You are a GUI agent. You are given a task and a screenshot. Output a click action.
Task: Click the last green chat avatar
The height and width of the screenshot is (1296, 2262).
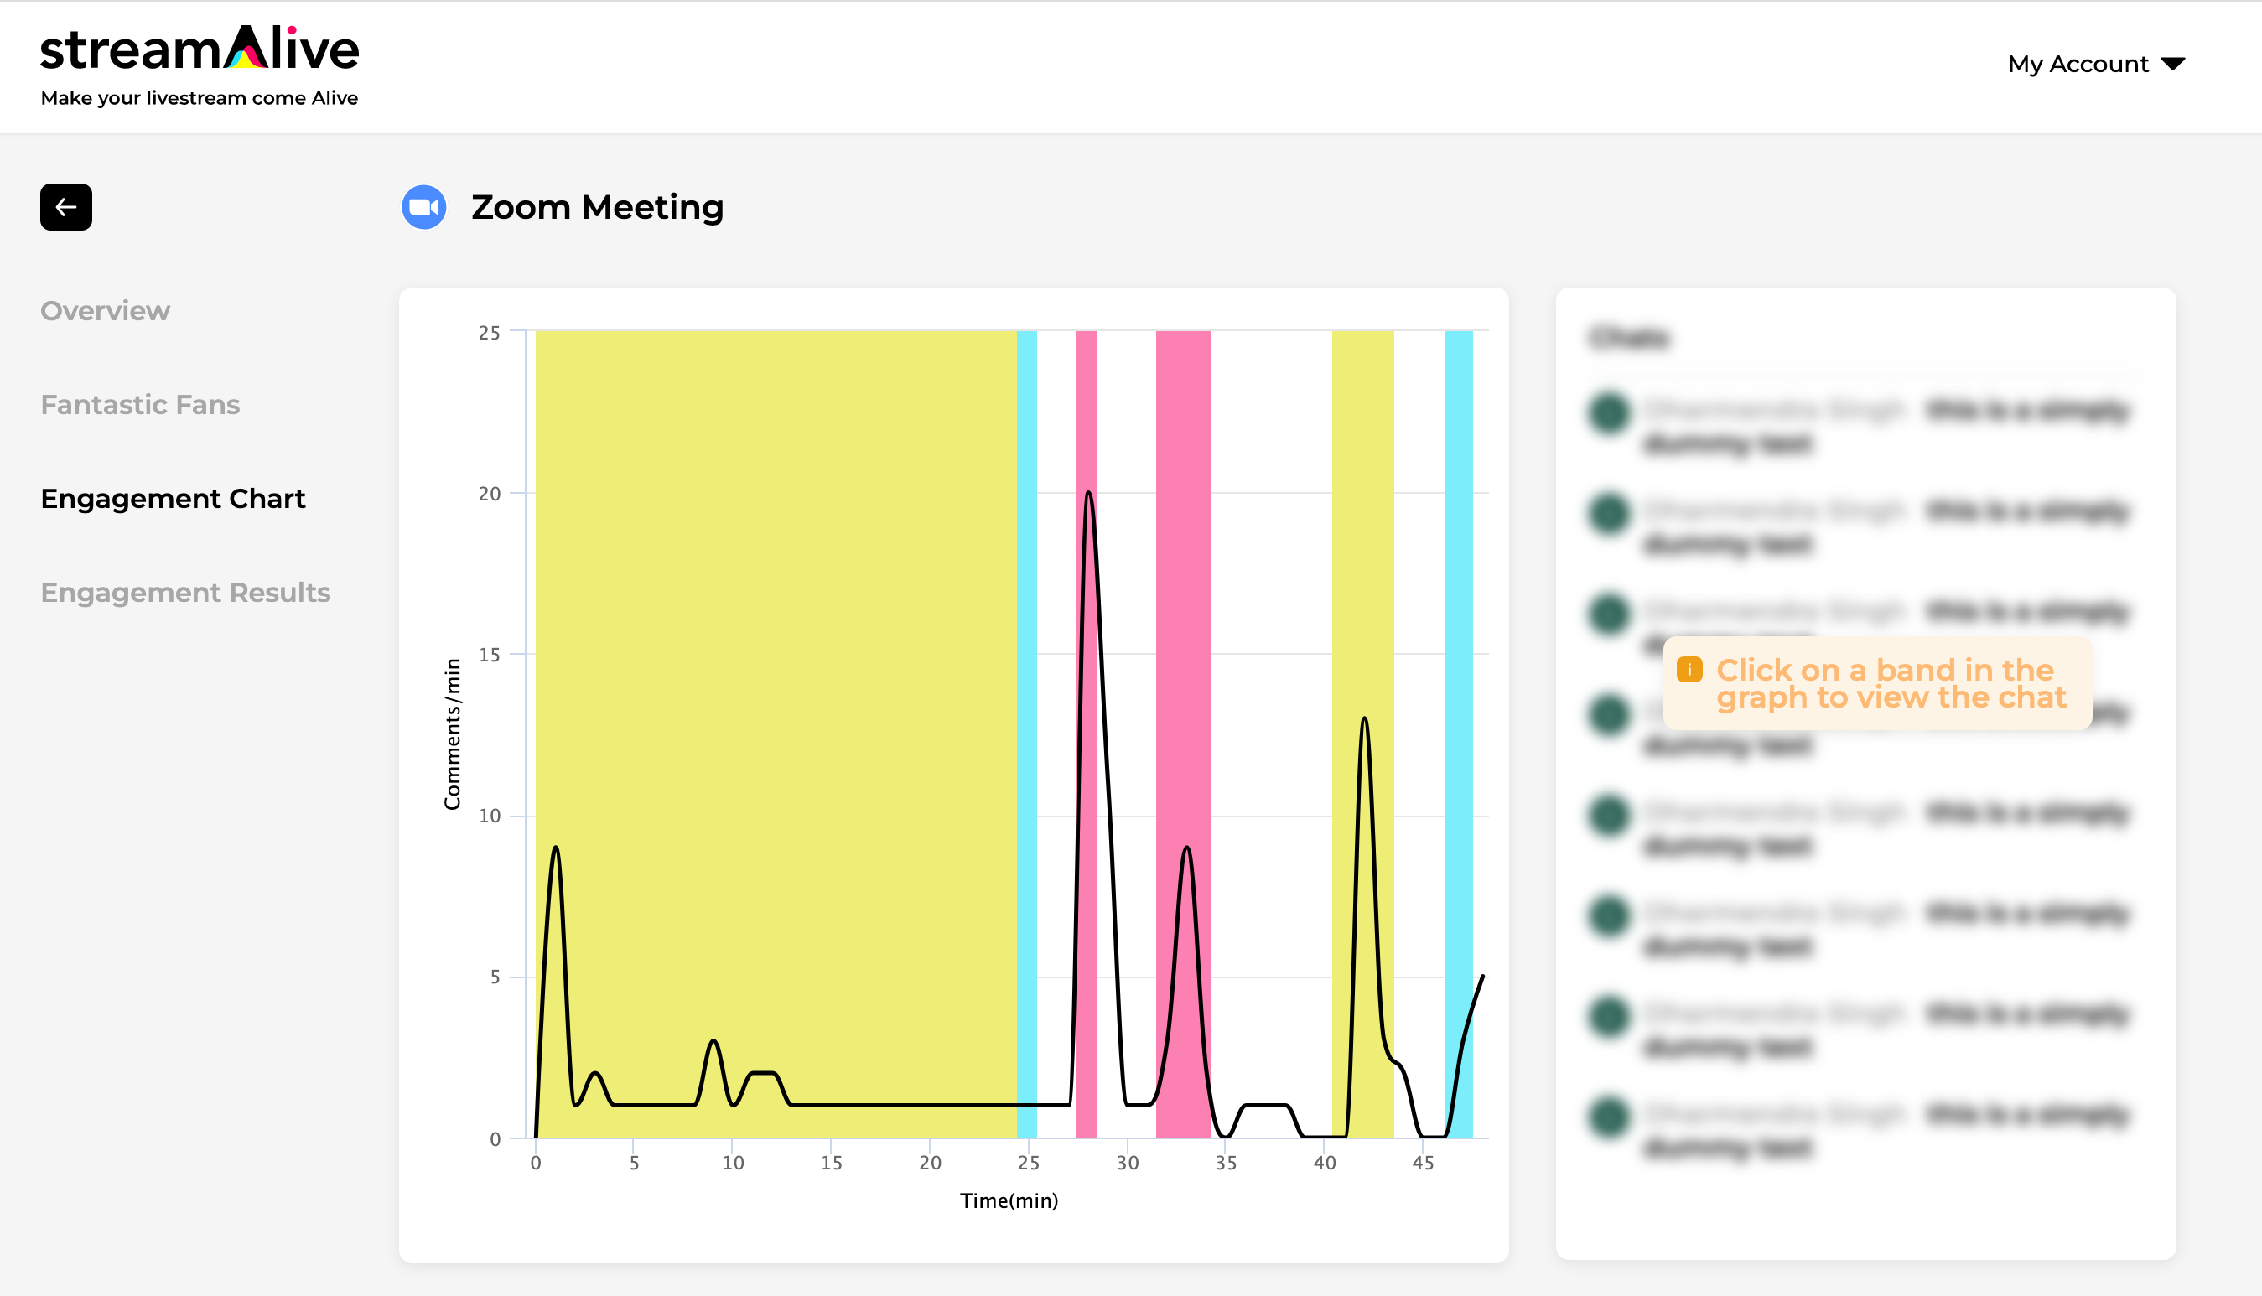point(1609,1118)
